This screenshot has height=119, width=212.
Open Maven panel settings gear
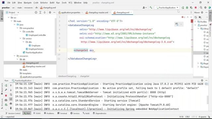coord(202,13)
